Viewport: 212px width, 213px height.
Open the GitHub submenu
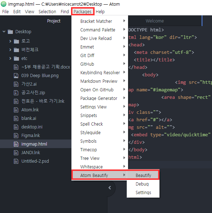coord(100,64)
